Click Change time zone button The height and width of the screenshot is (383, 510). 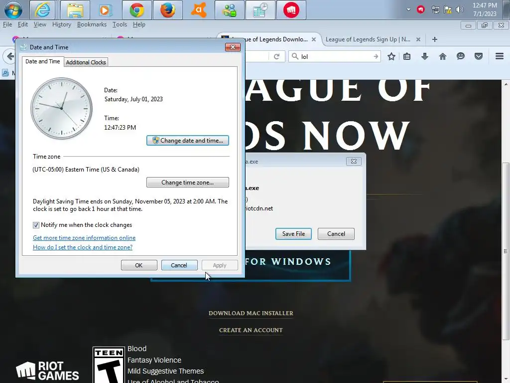tap(188, 183)
